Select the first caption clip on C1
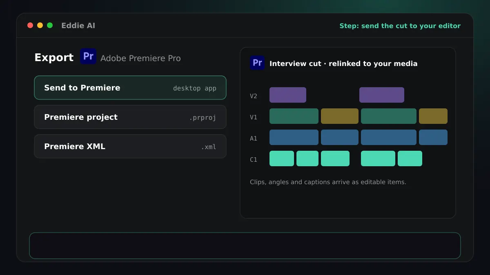The height and width of the screenshot is (275, 490). tap(282, 158)
